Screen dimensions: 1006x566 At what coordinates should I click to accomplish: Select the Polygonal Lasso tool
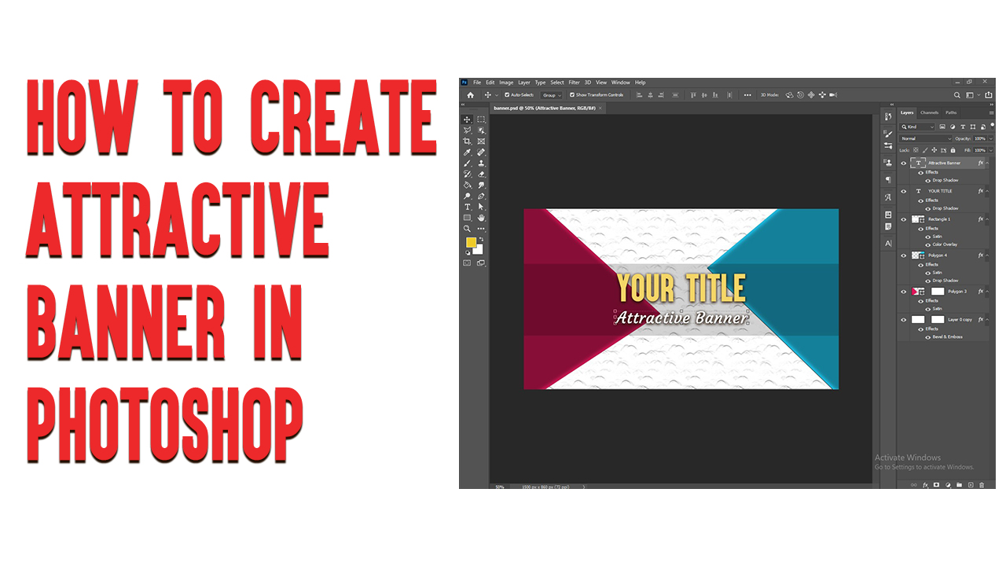pyautogui.click(x=467, y=130)
